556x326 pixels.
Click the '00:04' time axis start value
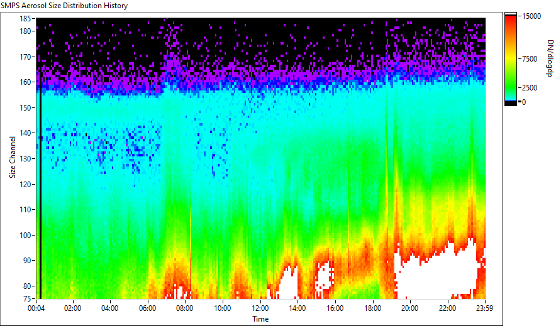(36, 308)
